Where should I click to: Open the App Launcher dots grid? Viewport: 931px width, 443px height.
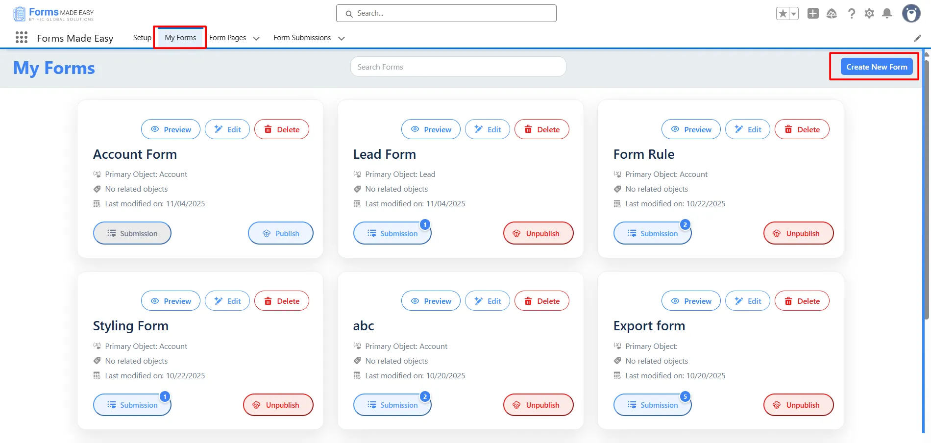tap(21, 38)
